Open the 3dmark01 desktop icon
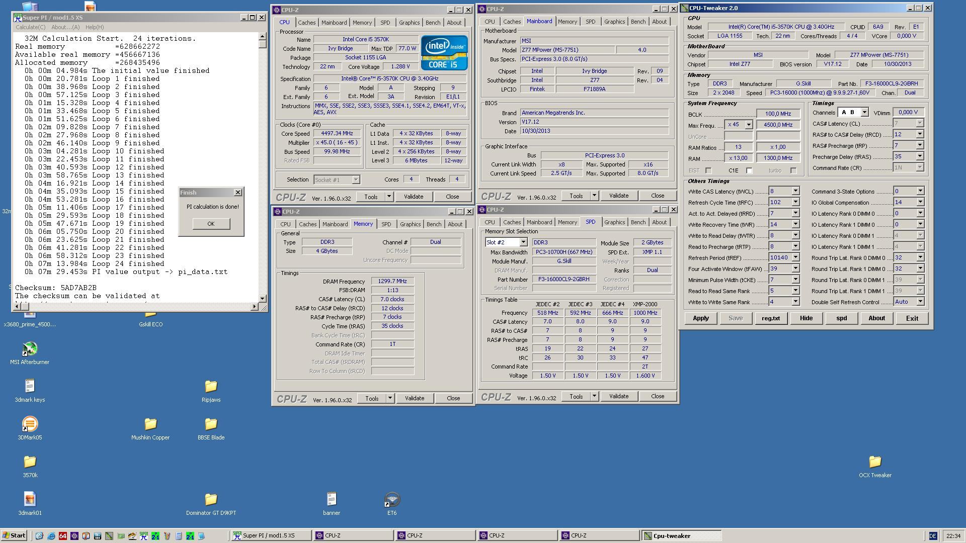The height and width of the screenshot is (543, 966). click(30, 499)
